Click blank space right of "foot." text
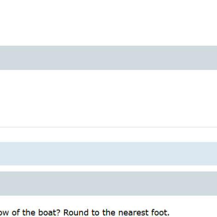 click(x=193, y=212)
